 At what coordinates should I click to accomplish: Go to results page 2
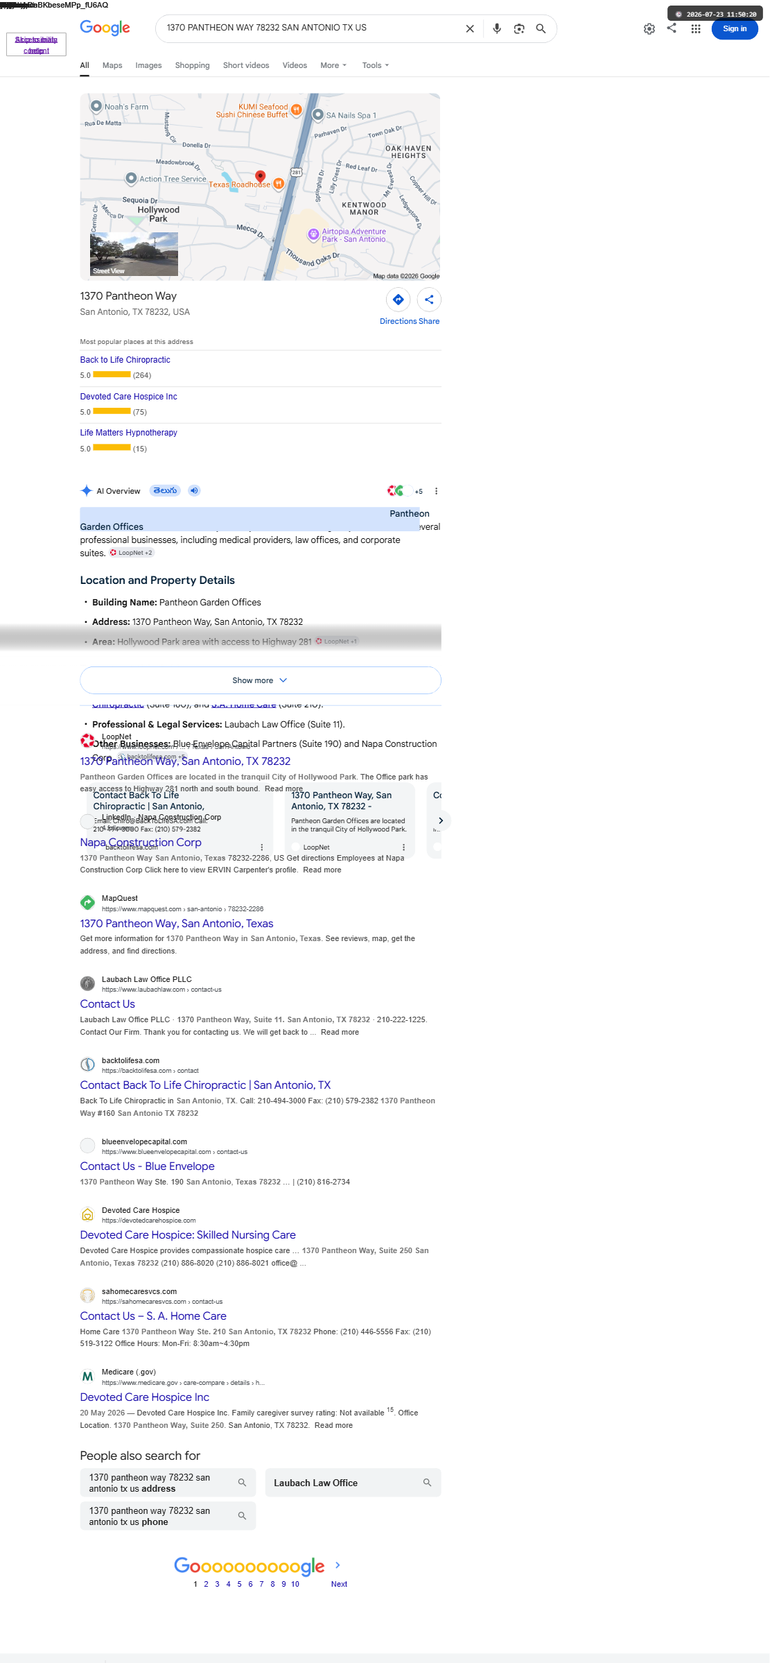point(206,1584)
